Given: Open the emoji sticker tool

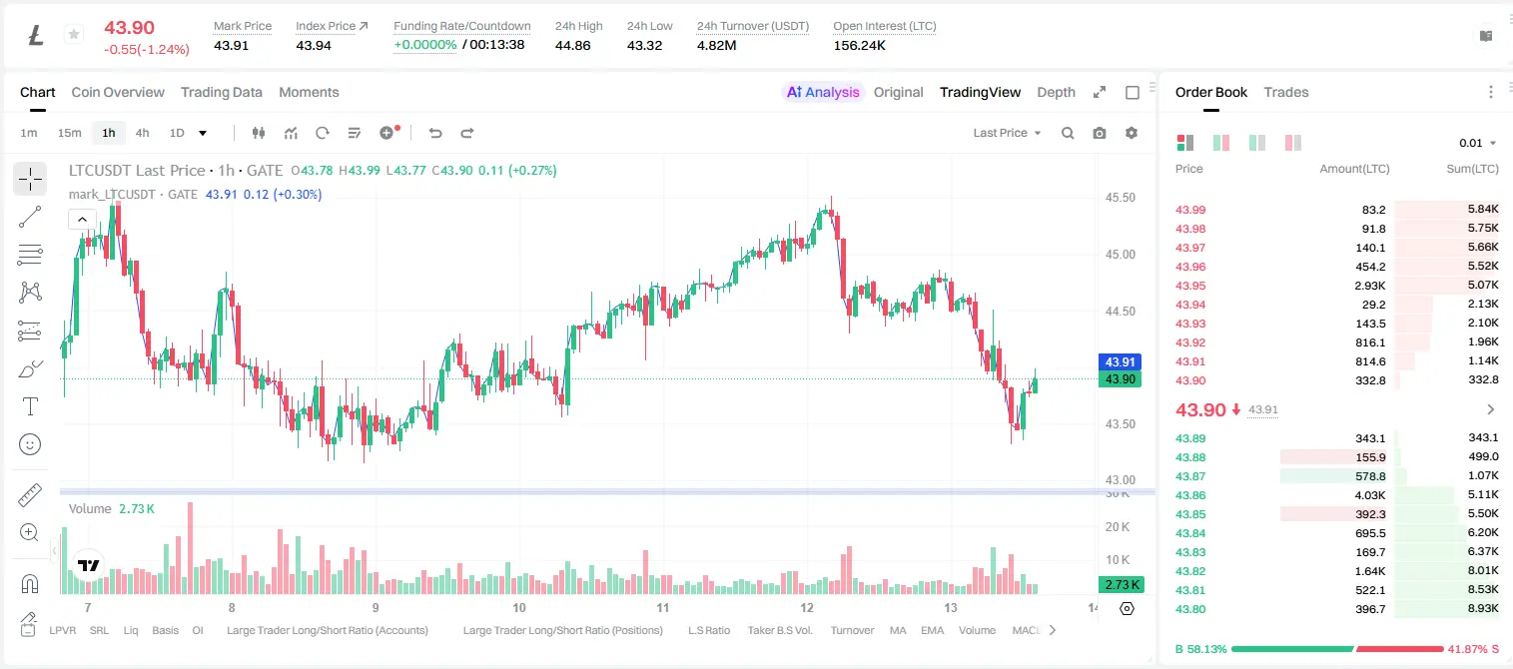Looking at the screenshot, I should [30, 444].
